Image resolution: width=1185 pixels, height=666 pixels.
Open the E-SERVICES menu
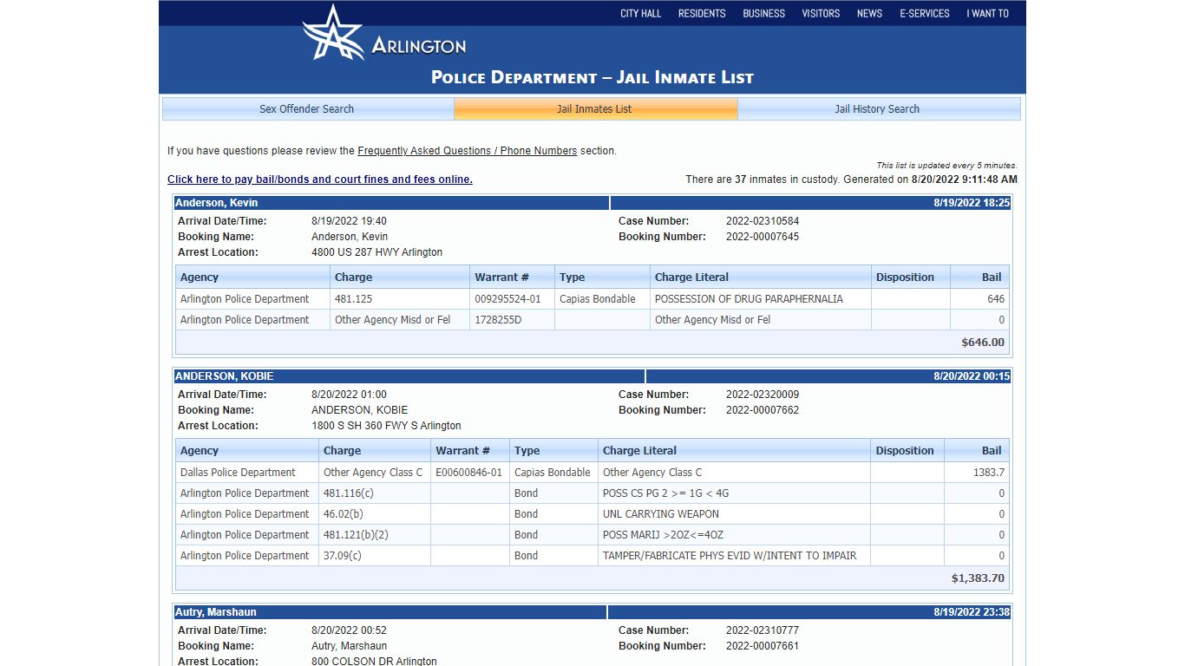pos(925,13)
